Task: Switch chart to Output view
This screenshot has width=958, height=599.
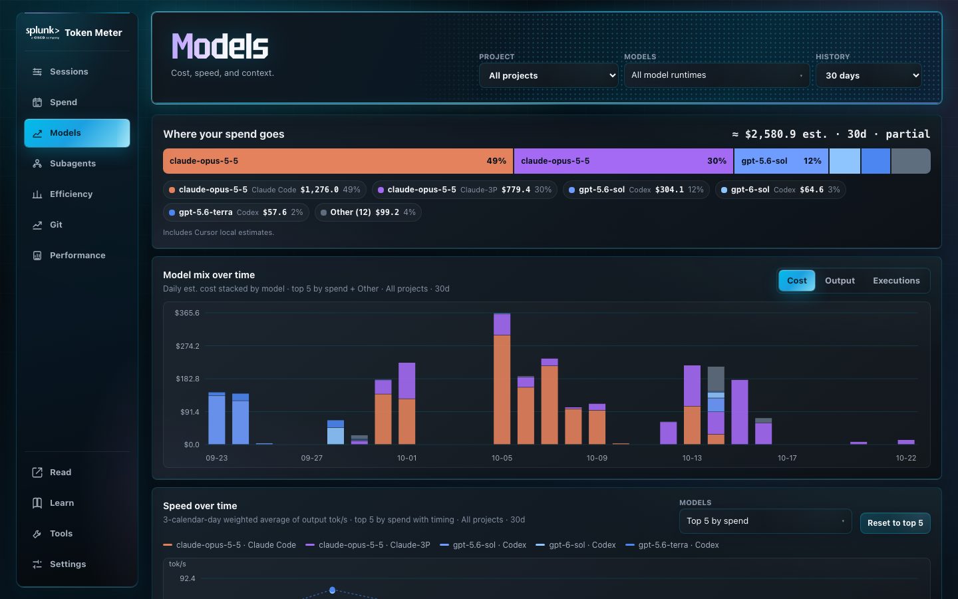Action: click(840, 281)
